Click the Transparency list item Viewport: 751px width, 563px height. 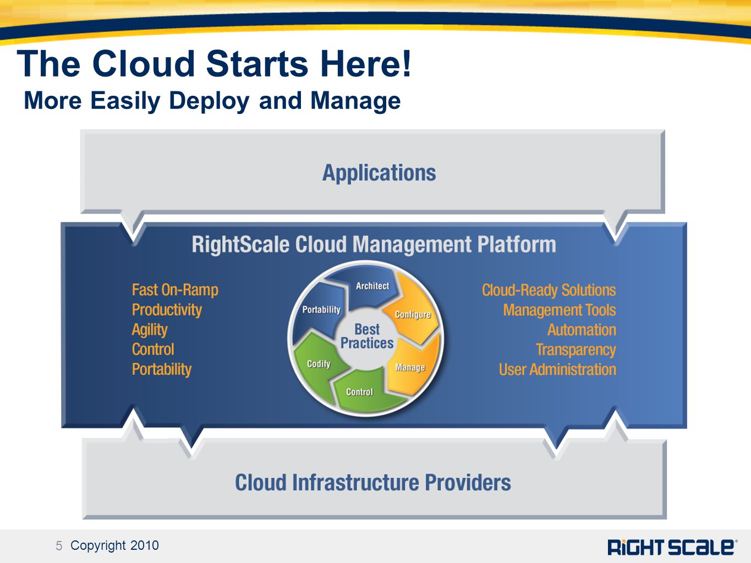(576, 349)
